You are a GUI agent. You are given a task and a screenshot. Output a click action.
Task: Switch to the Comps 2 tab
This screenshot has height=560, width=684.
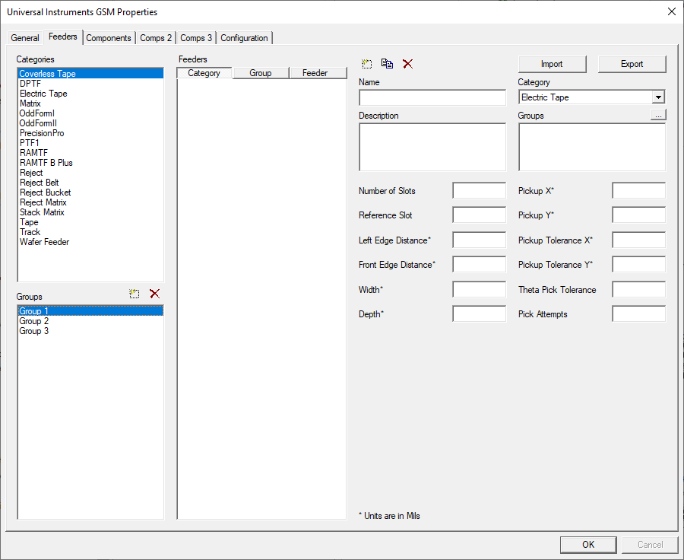[x=156, y=37]
